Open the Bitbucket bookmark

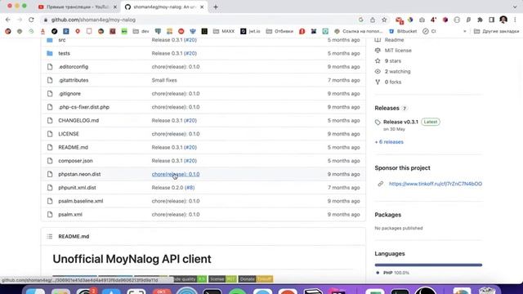tap(403, 31)
